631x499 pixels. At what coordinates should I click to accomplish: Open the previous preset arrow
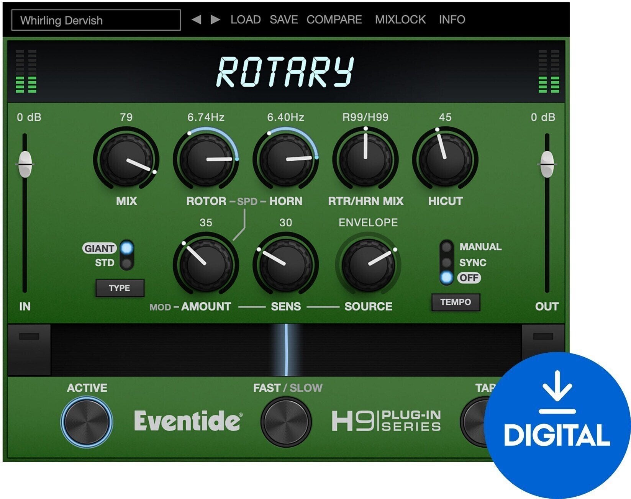click(196, 19)
